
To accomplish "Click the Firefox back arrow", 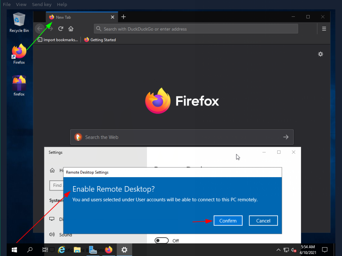I will tap(40, 29).
